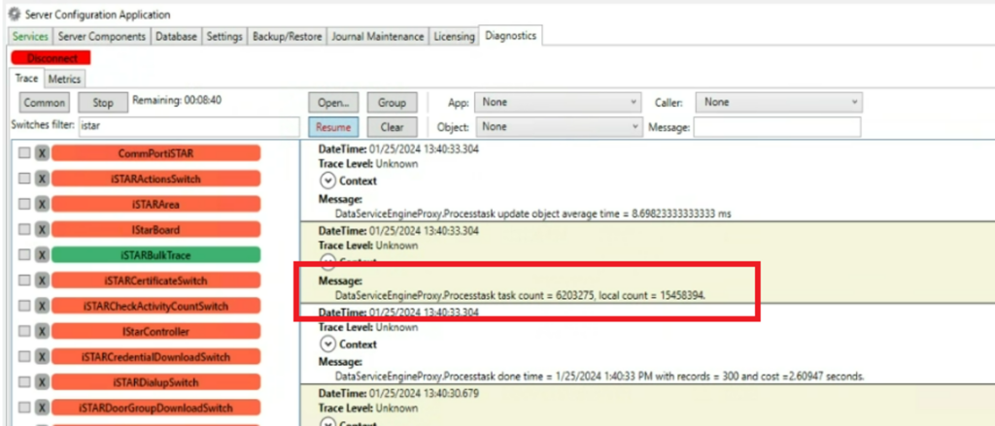
Task: Click the X icon beside iSTARCertificateSwitch
Action: click(x=42, y=280)
